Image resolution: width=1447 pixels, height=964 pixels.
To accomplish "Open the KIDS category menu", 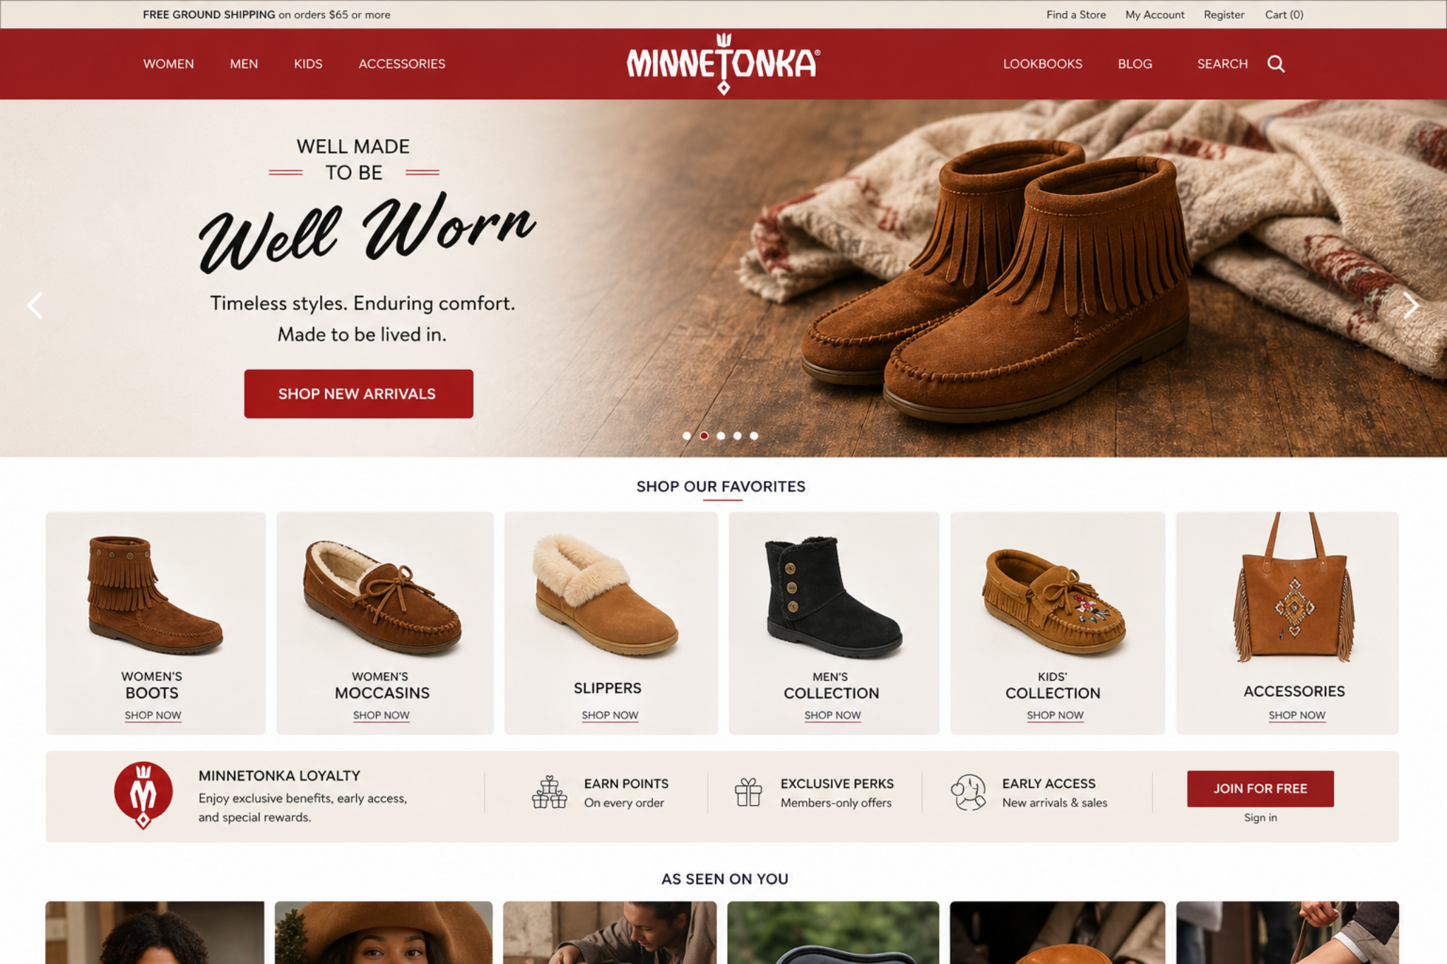I will coord(309,64).
